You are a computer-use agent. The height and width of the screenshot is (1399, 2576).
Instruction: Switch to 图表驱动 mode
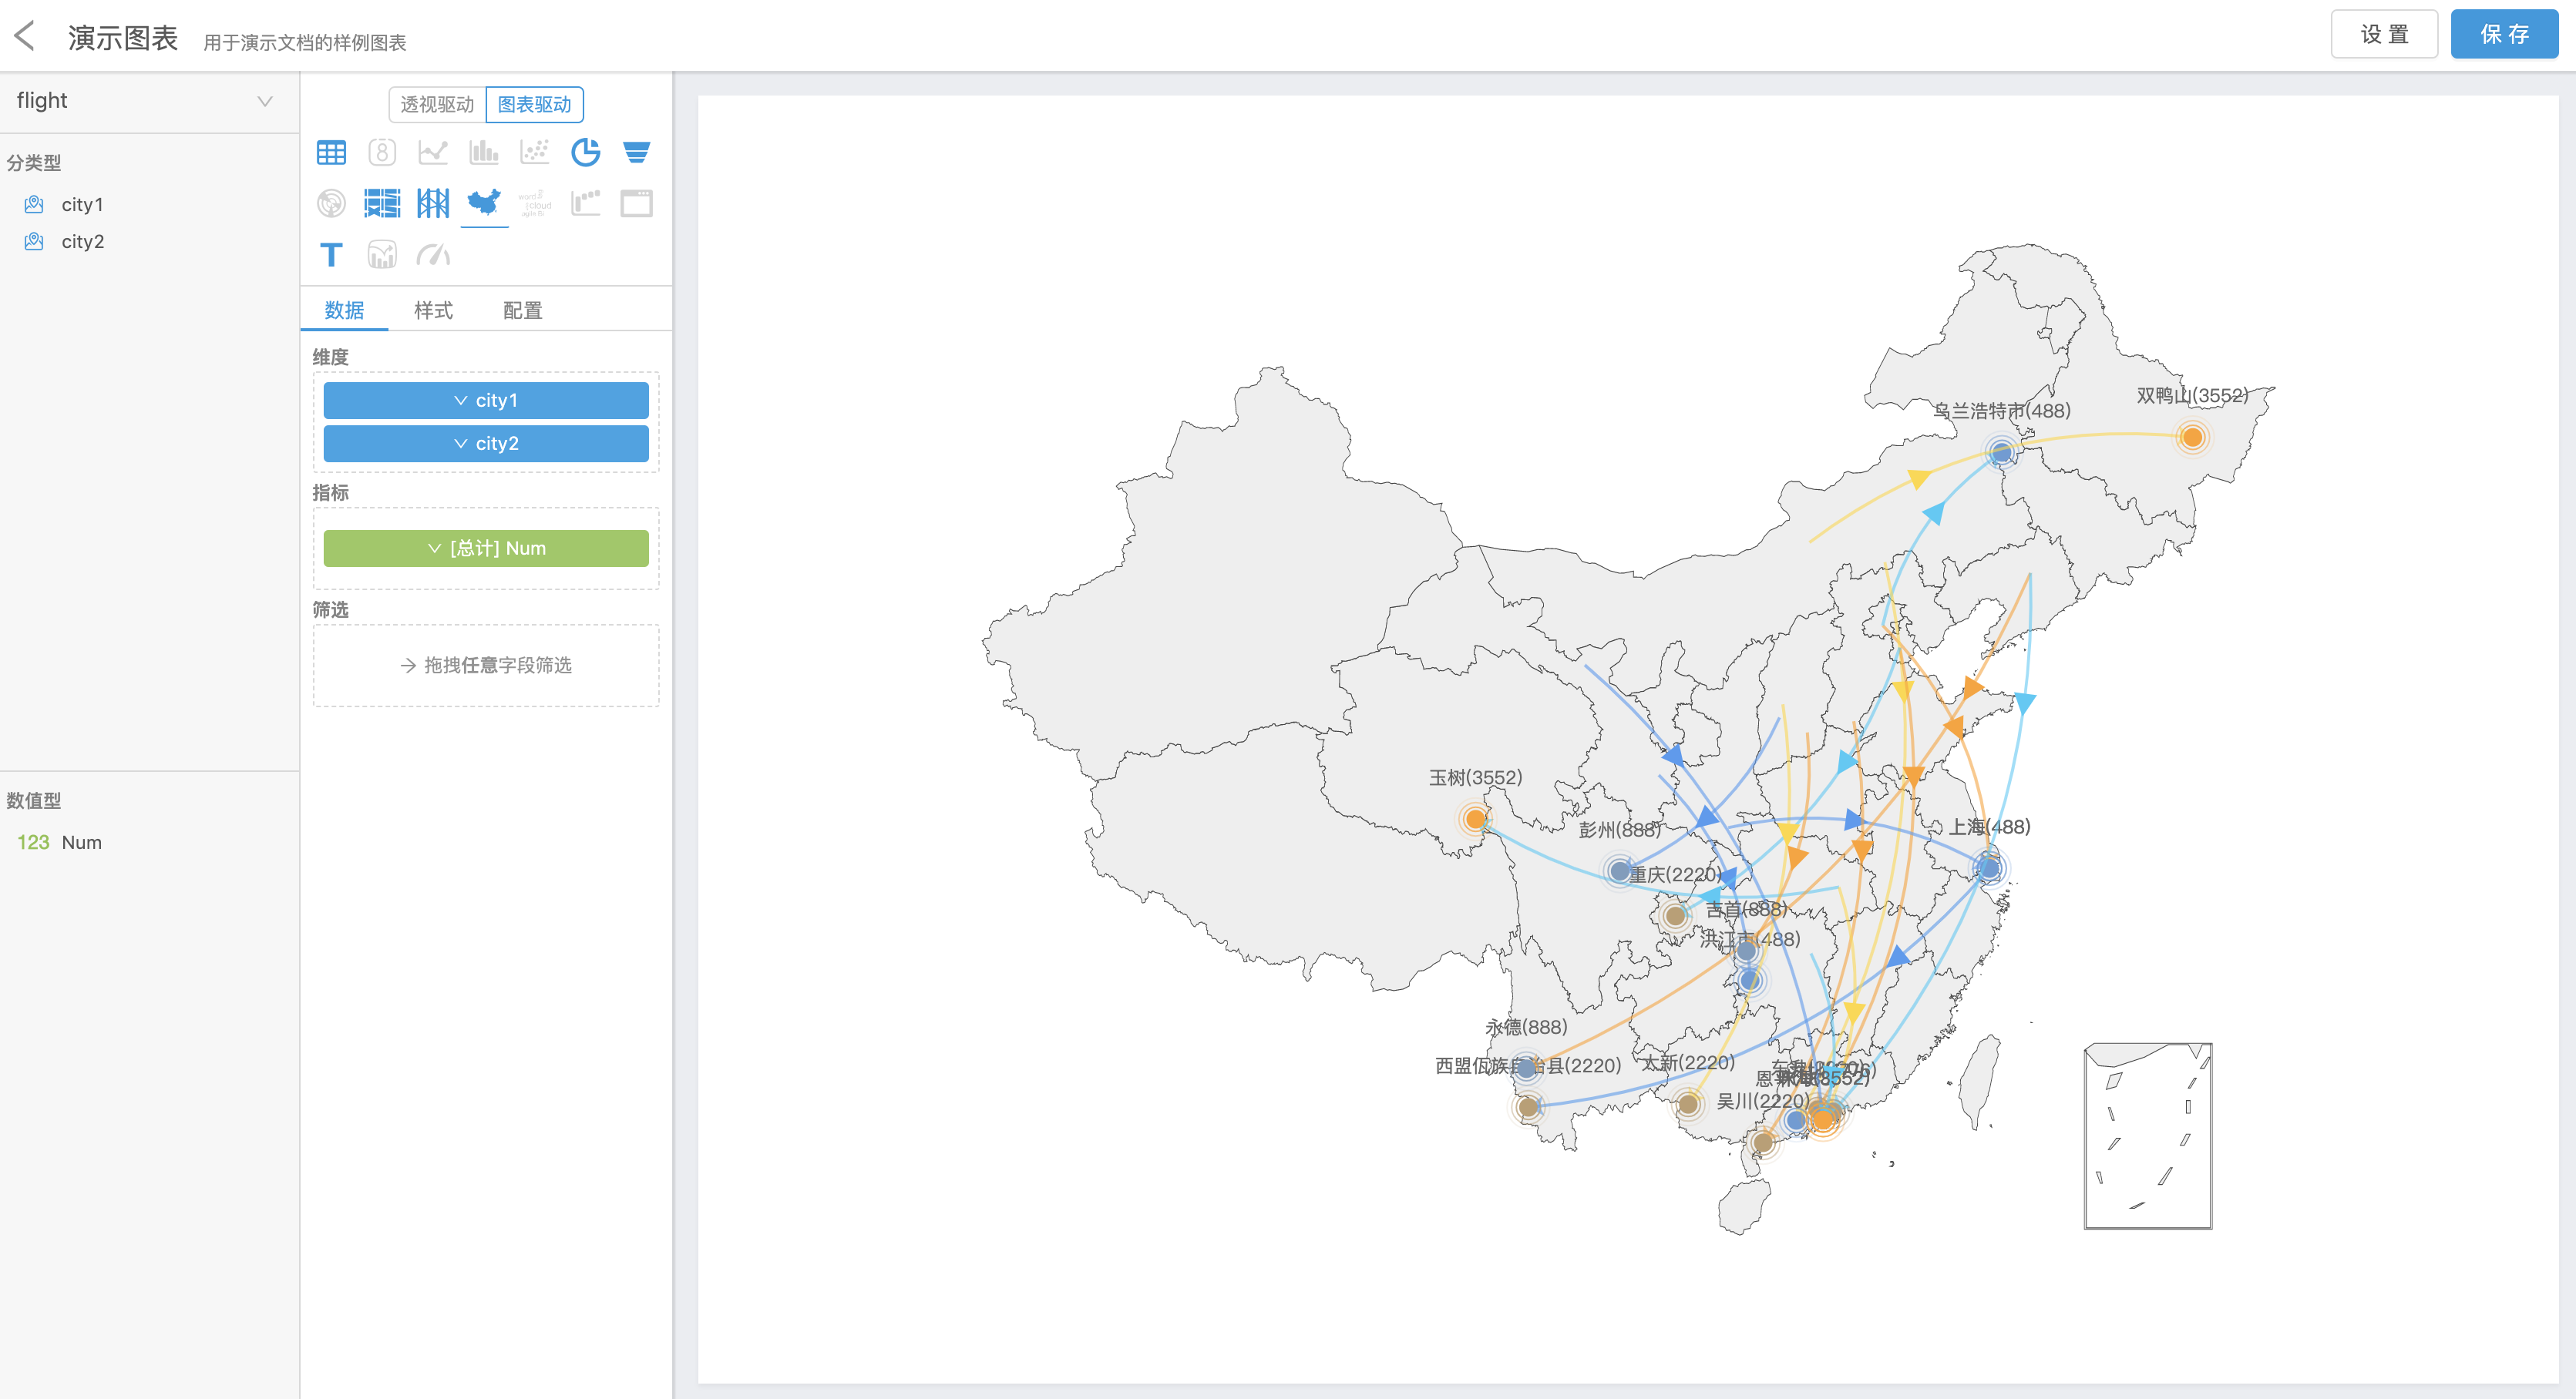coord(534,104)
